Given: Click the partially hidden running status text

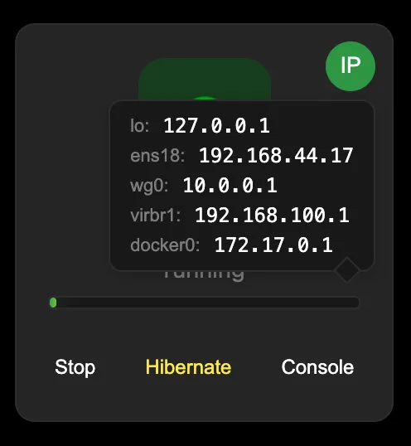Looking at the screenshot, I should pos(204,276).
